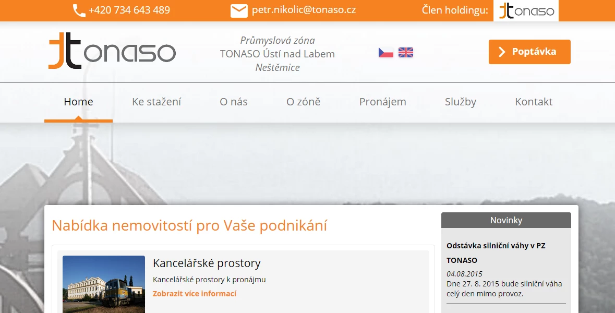The height and width of the screenshot is (313, 615).
Task: Click the main Tonaso logo
Action: click(112, 51)
